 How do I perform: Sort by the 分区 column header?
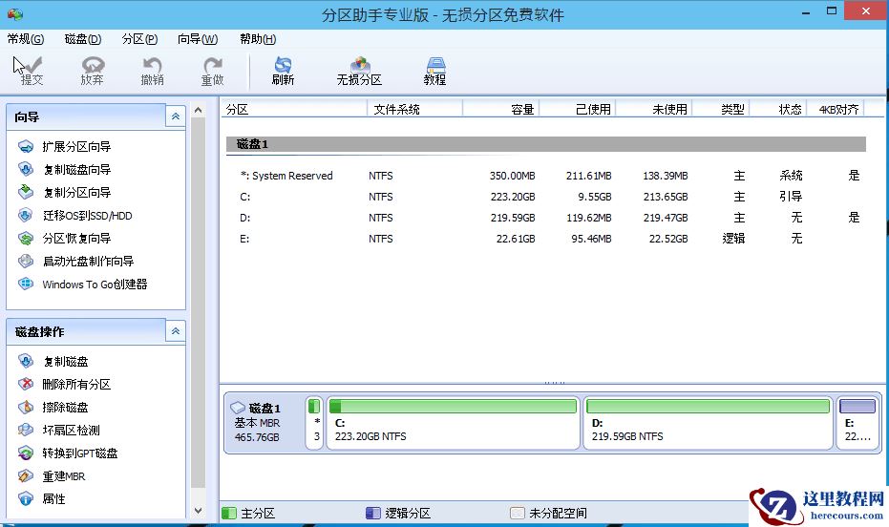[x=294, y=109]
